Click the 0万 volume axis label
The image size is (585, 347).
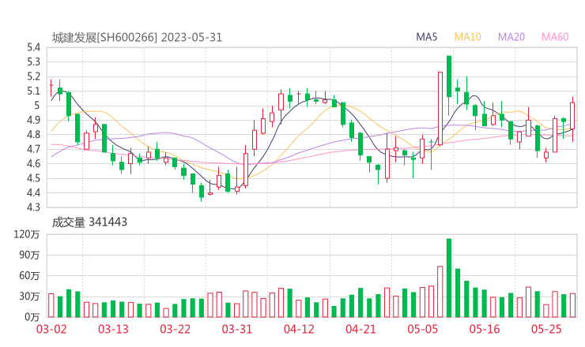click(x=32, y=317)
